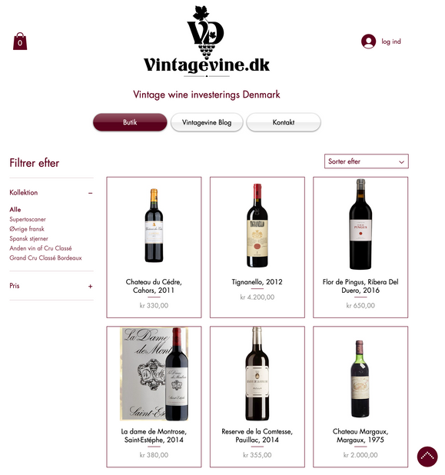445x475 pixels.
Task: Open the Vintagevine Blog tab
Action: (207, 122)
